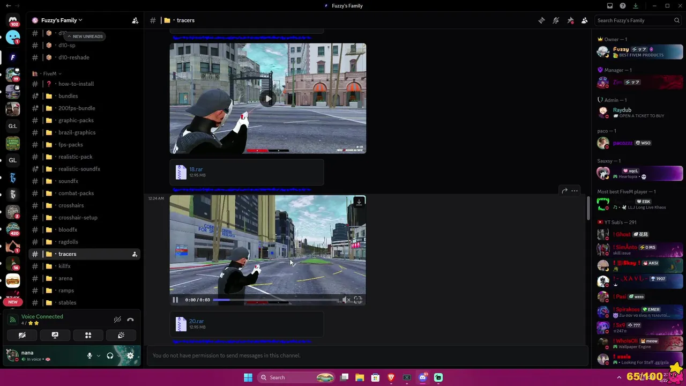Click voice connection signal icon
The image size is (686, 386).
coord(12,320)
